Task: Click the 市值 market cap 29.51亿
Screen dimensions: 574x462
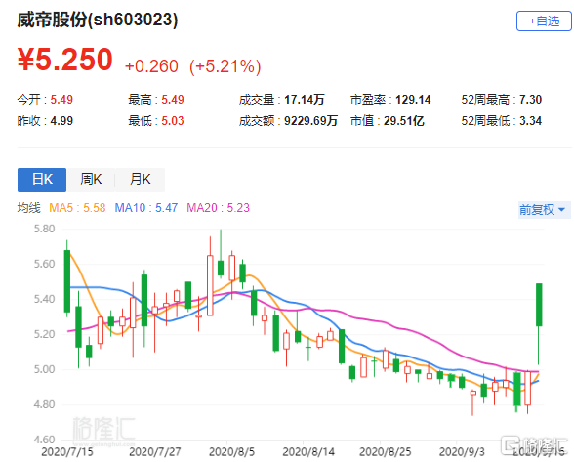Action: click(x=404, y=121)
